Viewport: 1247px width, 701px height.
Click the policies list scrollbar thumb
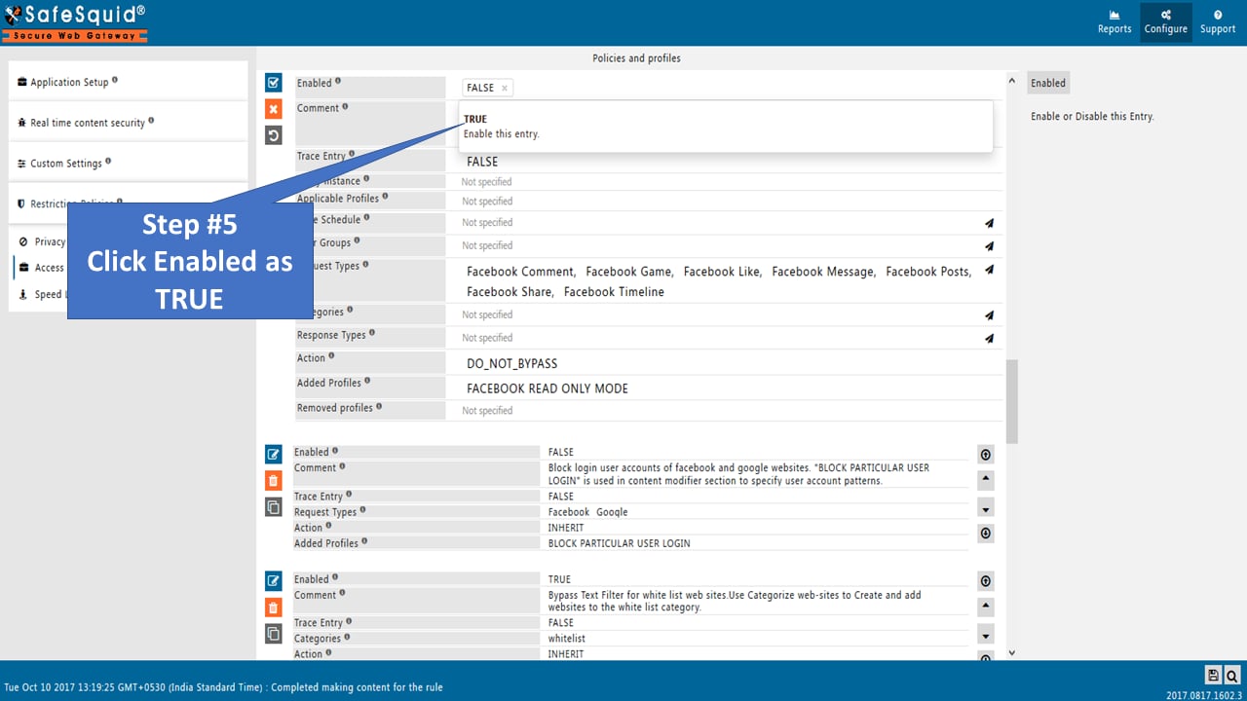(1011, 401)
